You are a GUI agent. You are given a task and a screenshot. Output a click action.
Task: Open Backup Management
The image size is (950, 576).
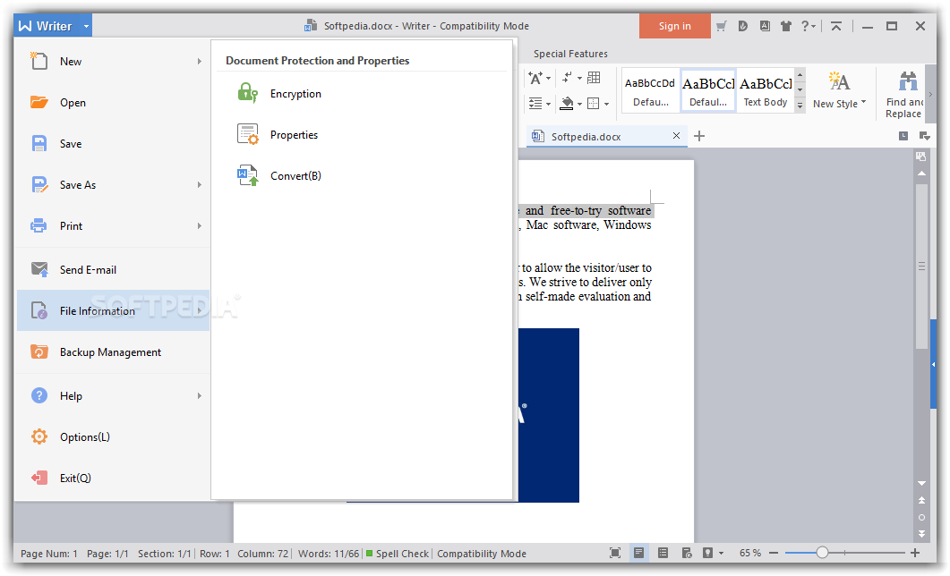tap(114, 352)
